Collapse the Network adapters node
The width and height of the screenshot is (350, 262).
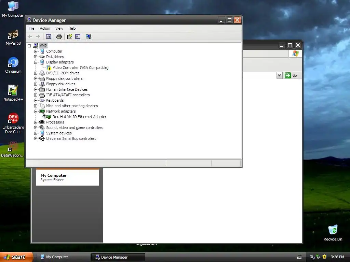36,112
